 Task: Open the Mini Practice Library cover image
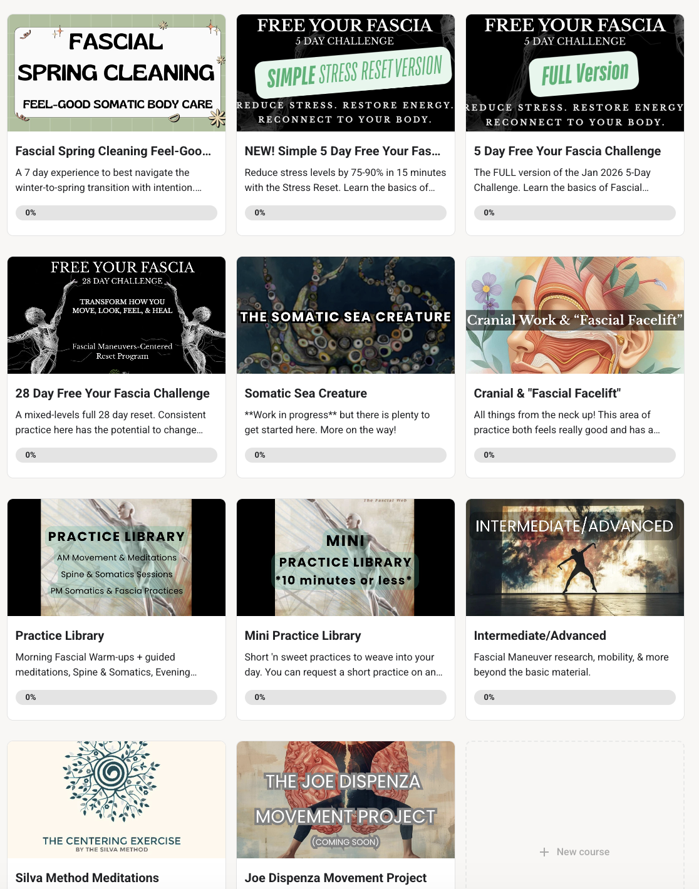coord(346,558)
